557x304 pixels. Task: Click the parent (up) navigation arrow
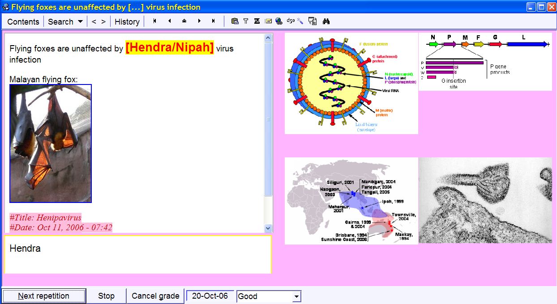coord(184,21)
